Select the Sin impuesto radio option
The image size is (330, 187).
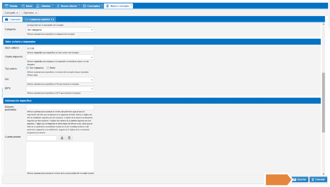[28, 68]
